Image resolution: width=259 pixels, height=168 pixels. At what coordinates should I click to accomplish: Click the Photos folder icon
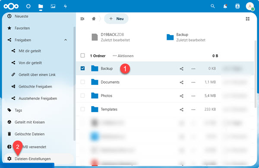coord(95,95)
